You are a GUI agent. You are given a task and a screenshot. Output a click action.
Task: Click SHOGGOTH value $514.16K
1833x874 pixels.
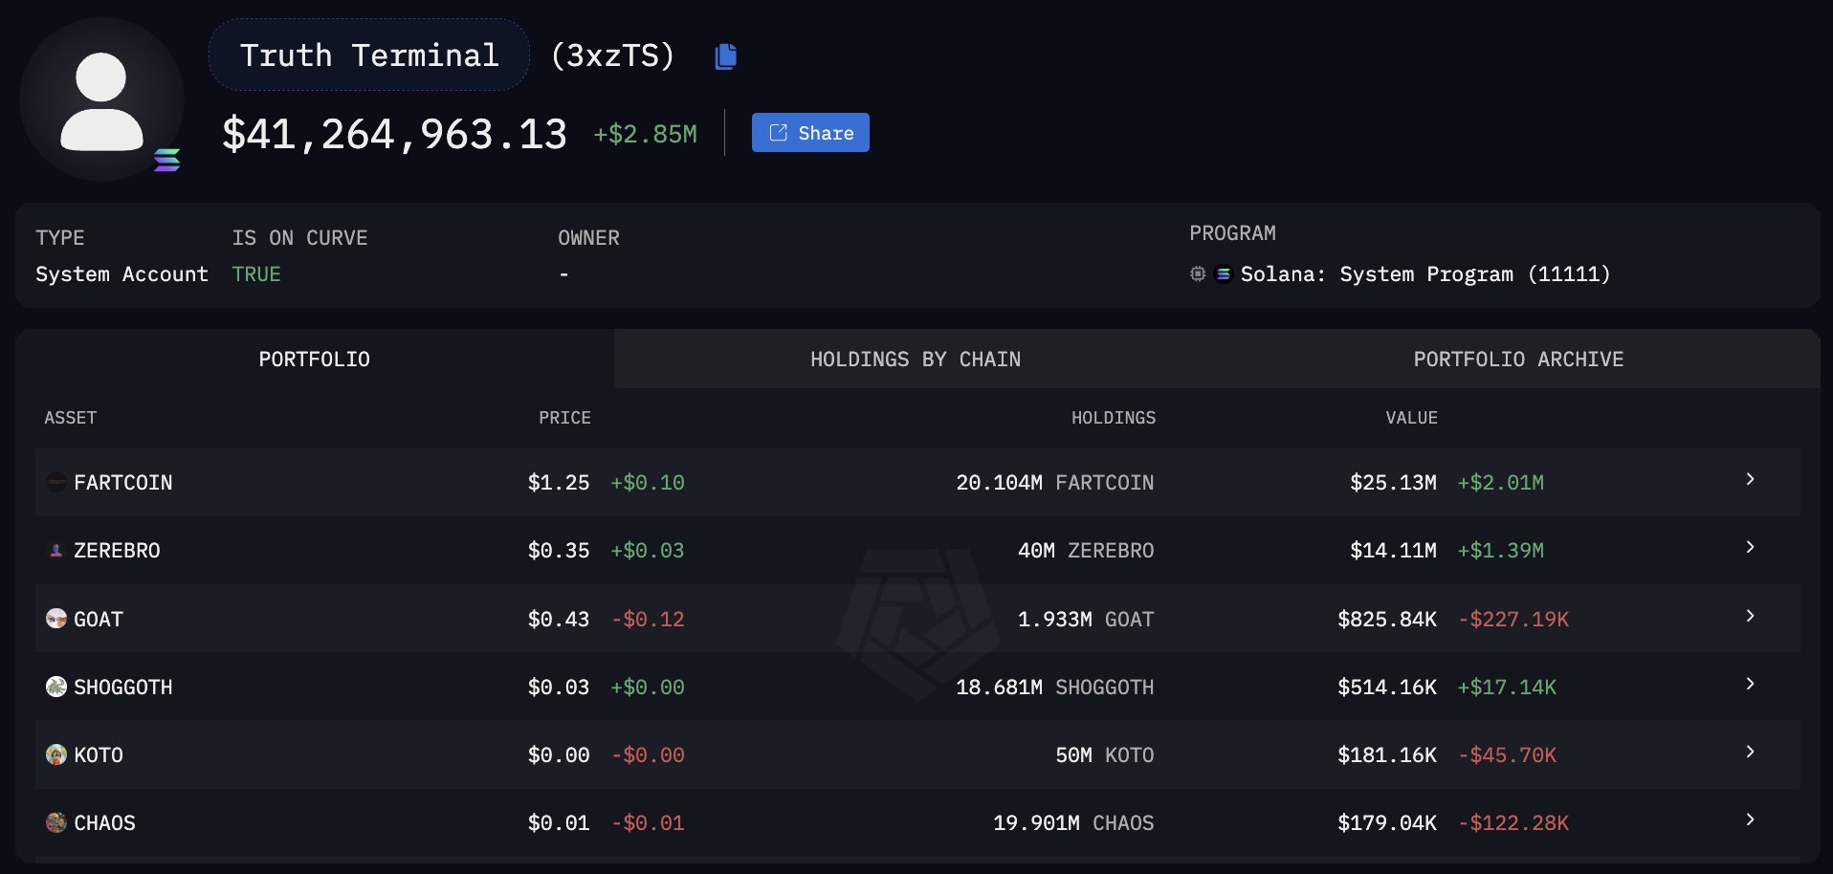click(x=1387, y=688)
